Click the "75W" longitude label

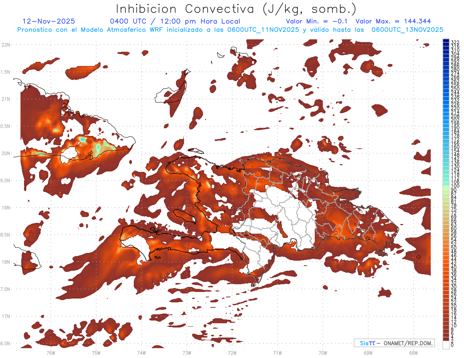click(96, 353)
